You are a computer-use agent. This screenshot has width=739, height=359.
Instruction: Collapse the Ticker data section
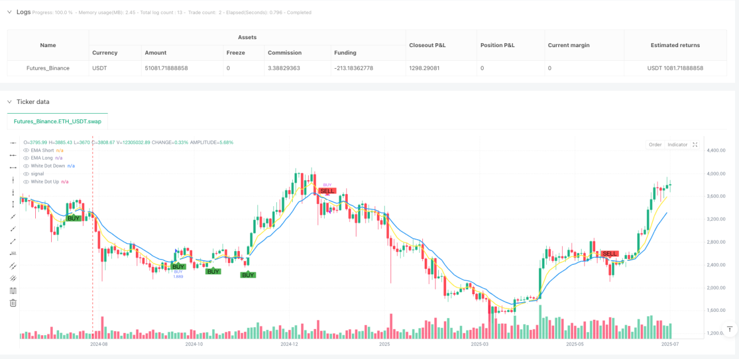[x=9, y=102]
